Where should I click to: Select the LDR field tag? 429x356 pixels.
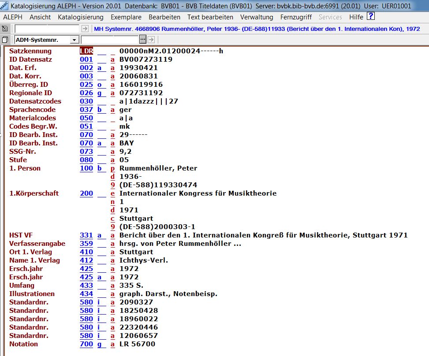[x=86, y=51]
